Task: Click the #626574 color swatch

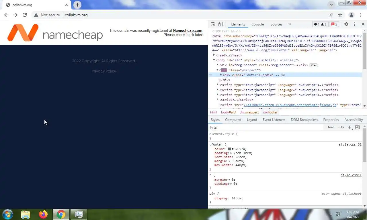Action: 230,149
